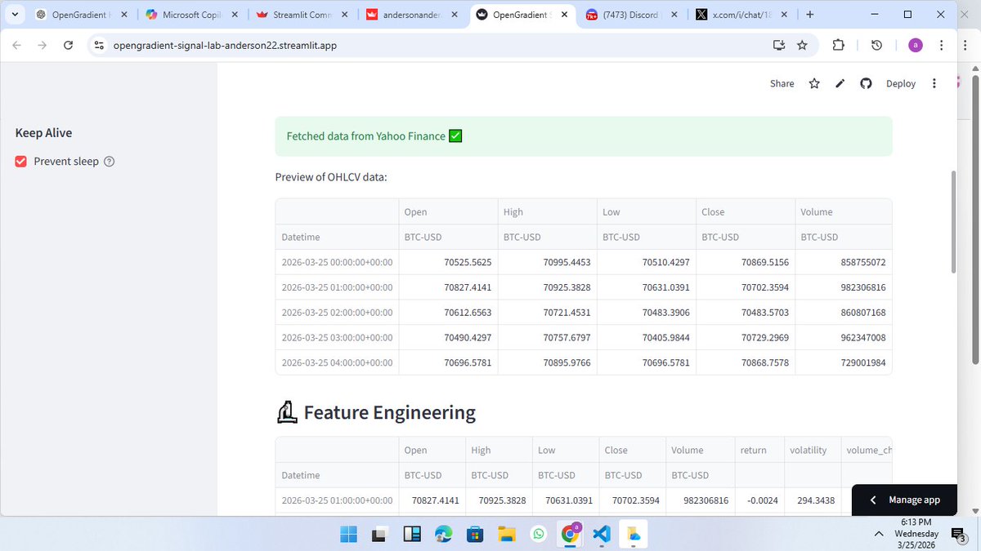The height and width of the screenshot is (551, 981).
Task: Open WhatsApp from the taskbar
Action: (538, 535)
